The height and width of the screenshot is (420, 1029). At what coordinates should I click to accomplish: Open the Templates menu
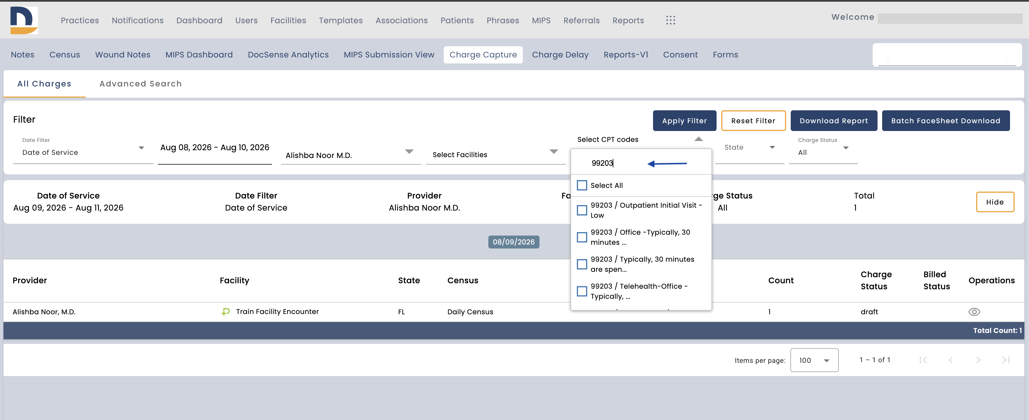coord(341,20)
